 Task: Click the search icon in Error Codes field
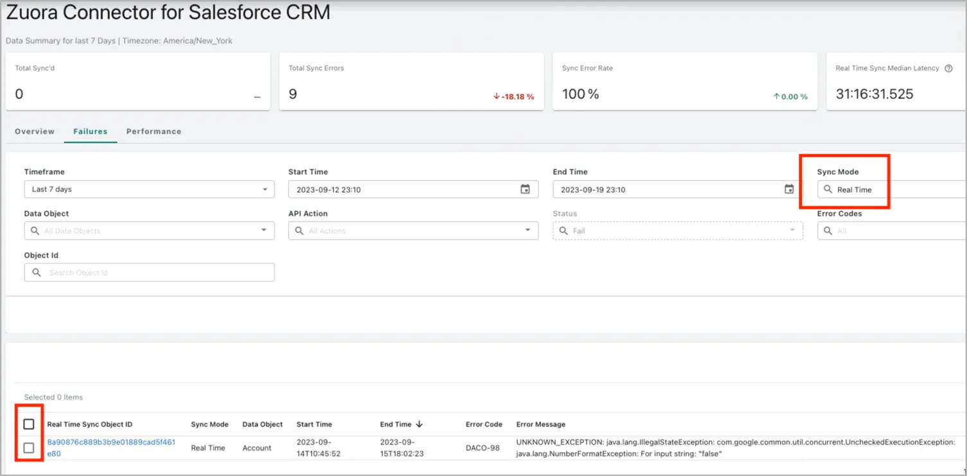click(x=828, y=231)
